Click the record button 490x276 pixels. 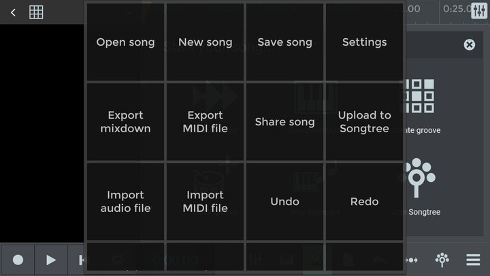pos(18,260)
